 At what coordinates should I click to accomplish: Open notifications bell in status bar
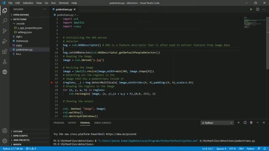[265, 148]
